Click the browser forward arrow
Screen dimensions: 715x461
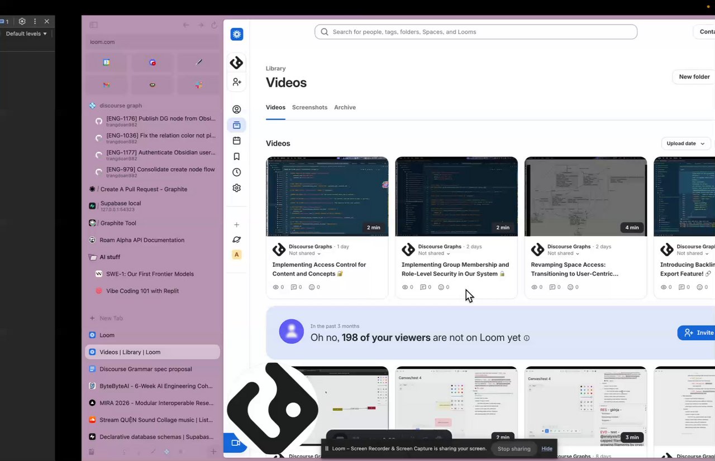(x=201, y=25)
